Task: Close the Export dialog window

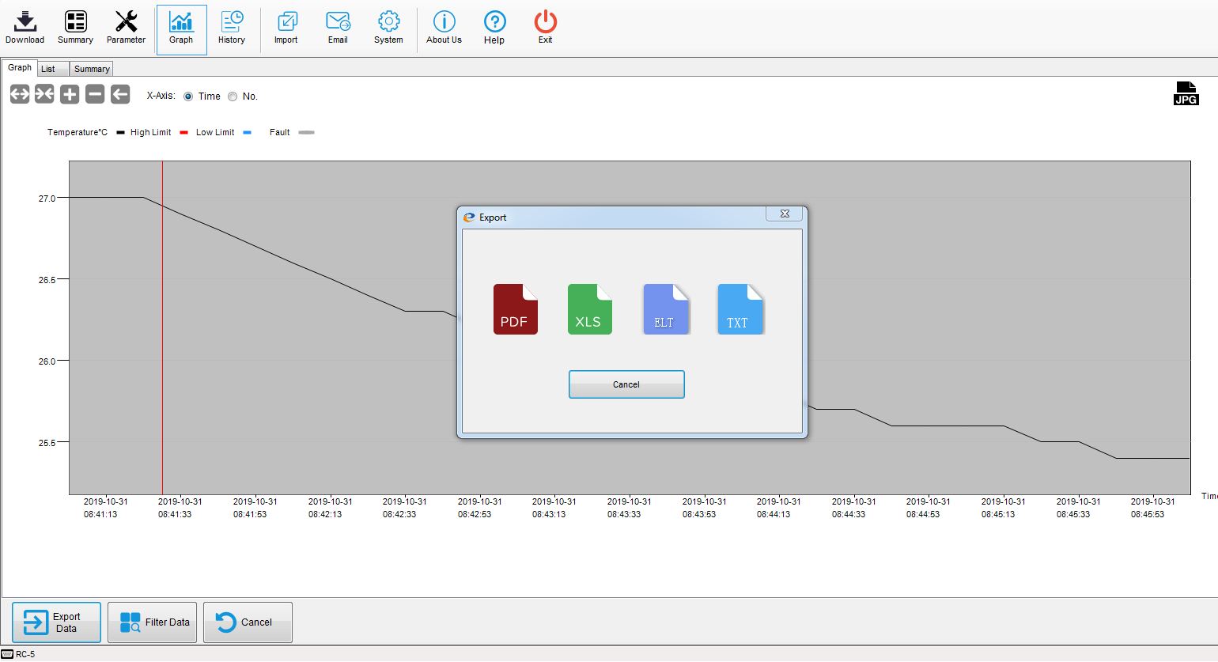Action: point(785,214)
